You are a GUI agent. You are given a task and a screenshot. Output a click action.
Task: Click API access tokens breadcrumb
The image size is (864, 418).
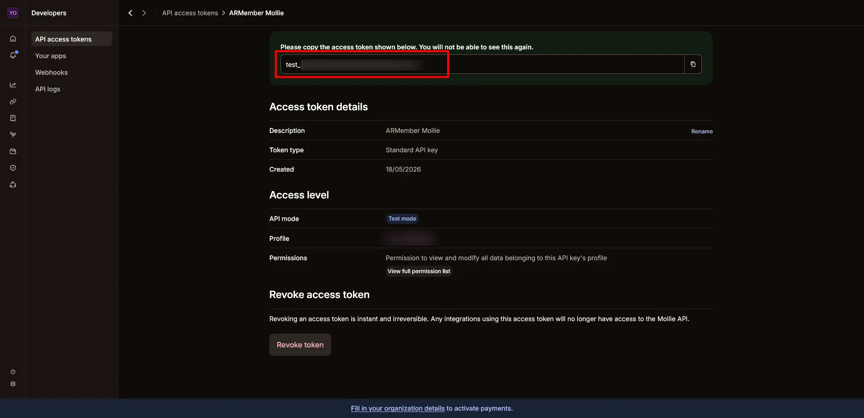(190, 13)
